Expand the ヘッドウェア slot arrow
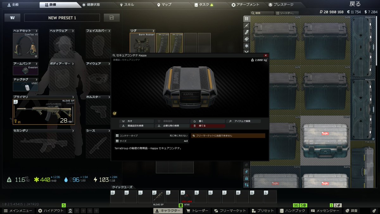The image size is (380, 214). [x=73, y=31]
